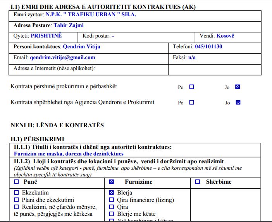Tick the Shërbime checkbox
This screenshot has height=222, width=272.
click(x=197, y=182)
